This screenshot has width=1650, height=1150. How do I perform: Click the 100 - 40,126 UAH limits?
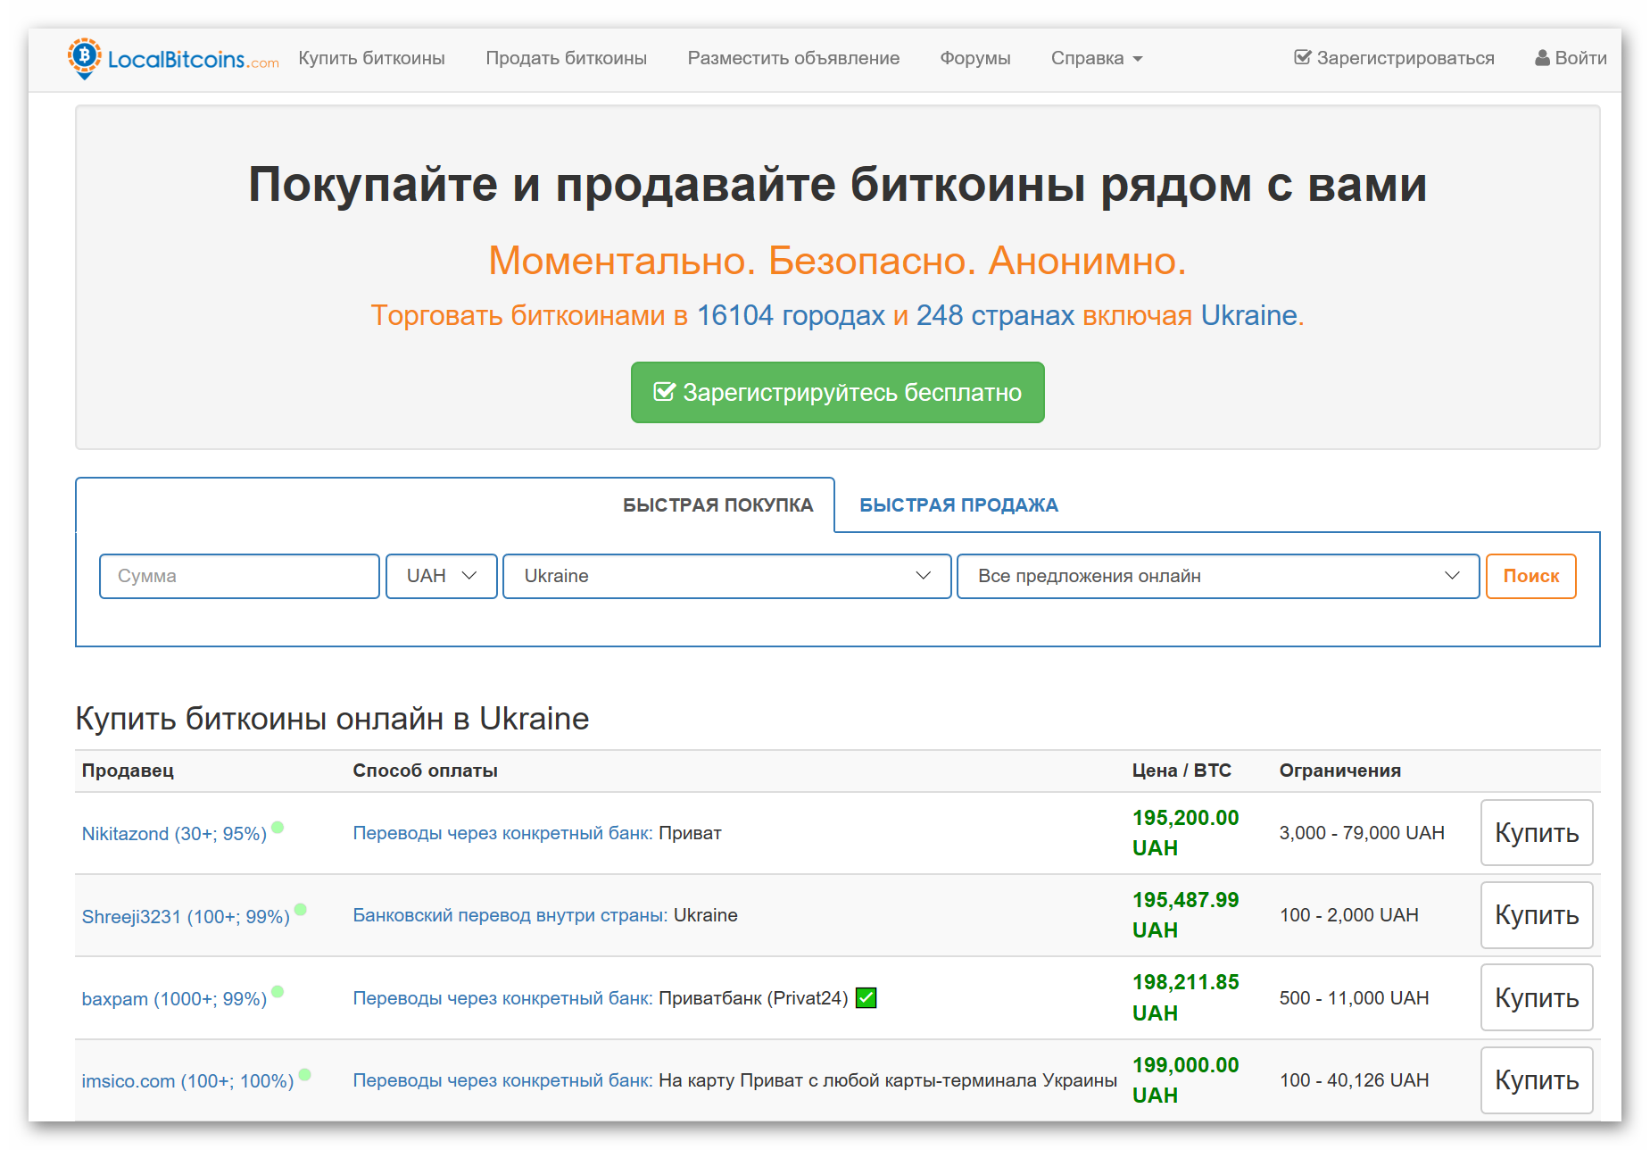[1354, 1080]
